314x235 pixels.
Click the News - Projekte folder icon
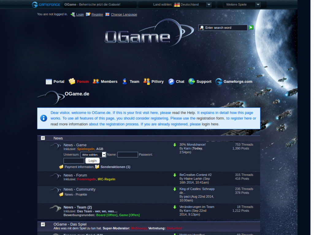tap(61, 194)
